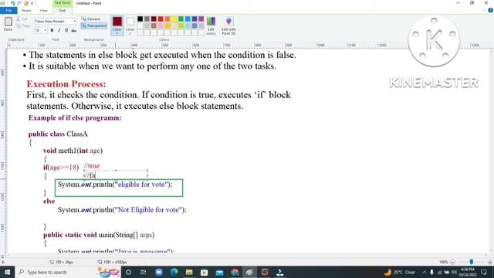The image size is (494, 278).
Task: Pick the lime color swatch in second row
Action: (x=181, y=25)
